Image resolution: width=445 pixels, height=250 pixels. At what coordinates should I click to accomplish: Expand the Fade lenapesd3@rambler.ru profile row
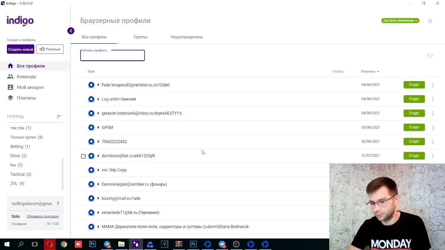98,85
